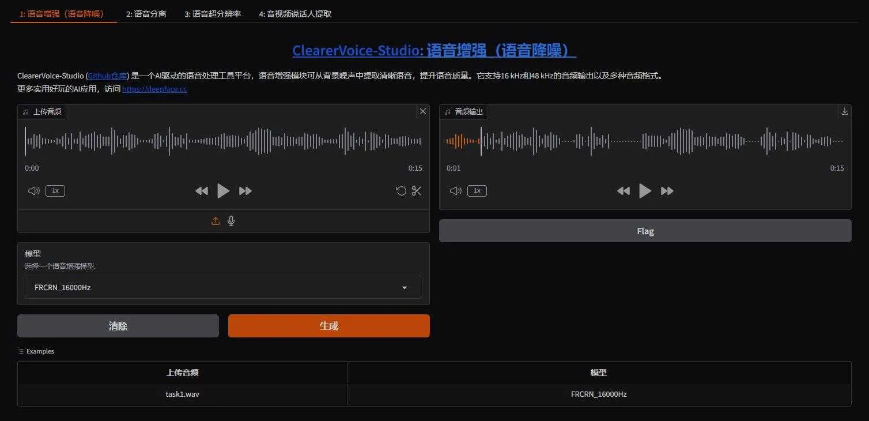Screen dimensions: 869x421
Task: Select the 语音增强（语音降噪） tab
Action: click(63, 14)
